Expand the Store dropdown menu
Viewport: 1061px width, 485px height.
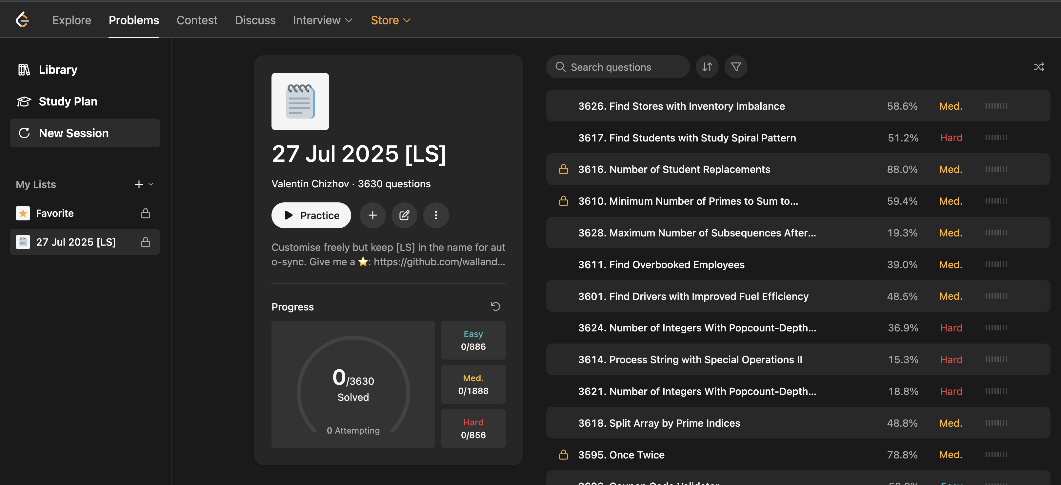pyautogui.click(x=390, y=20)
